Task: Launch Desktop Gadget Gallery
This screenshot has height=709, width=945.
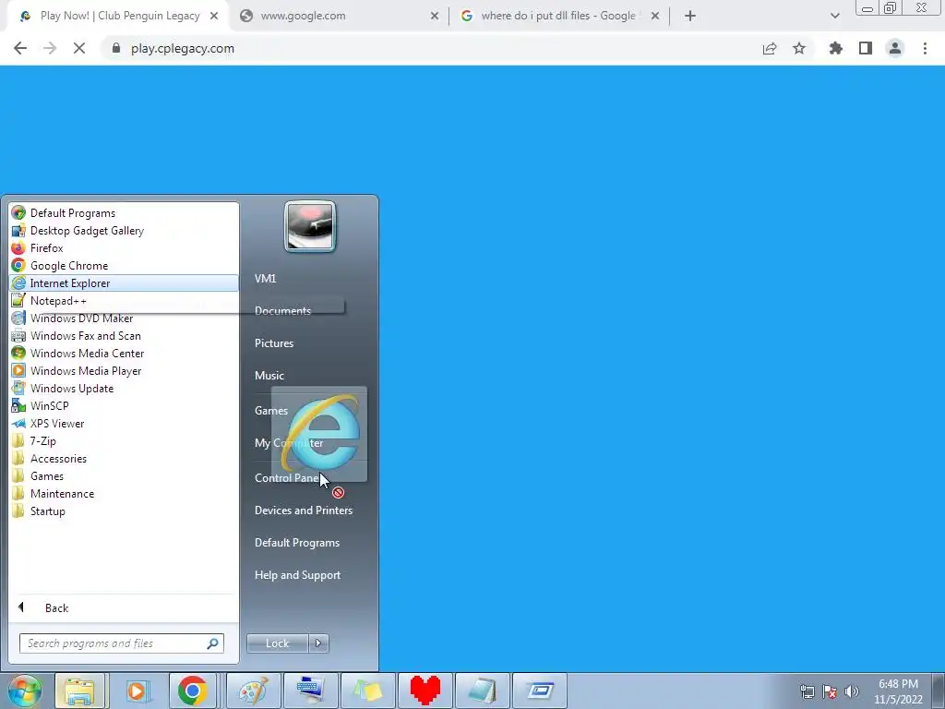Action: (x=124, y=230)
